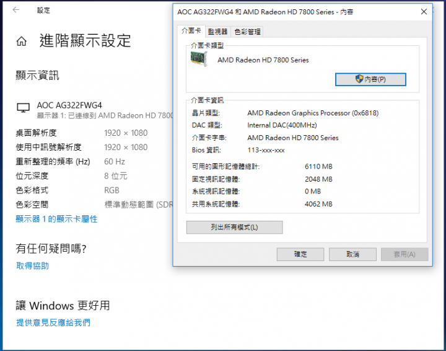Open the 提供意見反應給我們 link
Viewport: 446px width, 351px height.
coord(53,322)
